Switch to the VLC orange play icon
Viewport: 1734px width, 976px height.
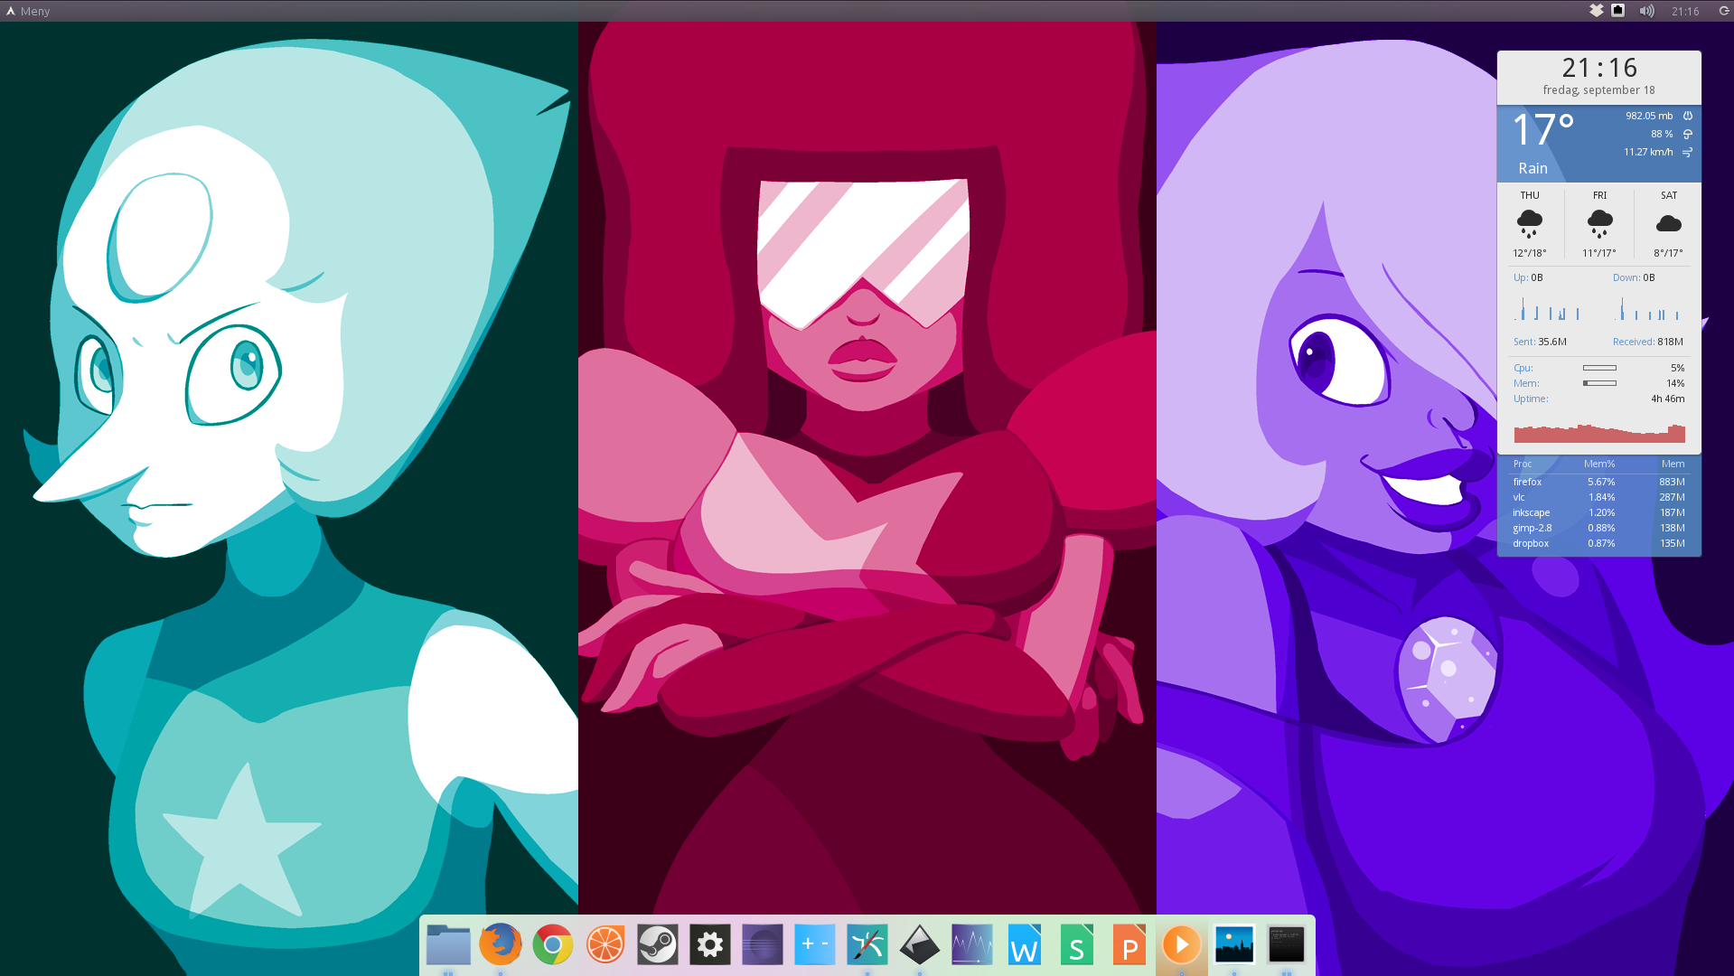click(x=1182, y=945)
